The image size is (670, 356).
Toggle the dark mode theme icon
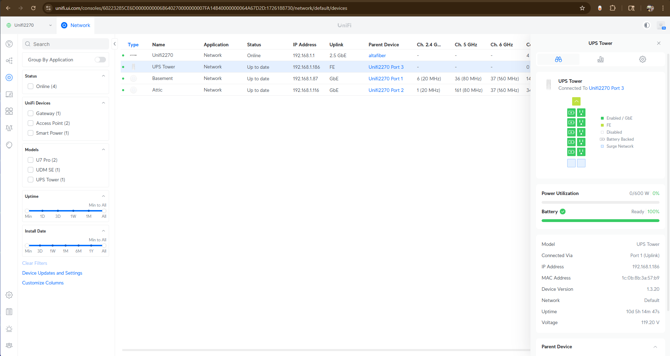point(646,25)
